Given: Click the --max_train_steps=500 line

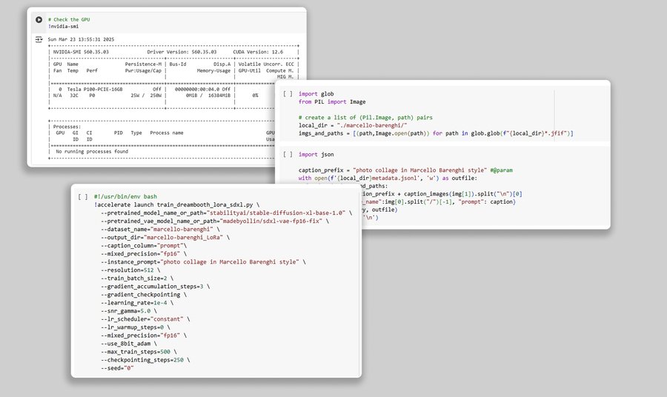Looking at the screenshot, I should click(x=139, y=352).
